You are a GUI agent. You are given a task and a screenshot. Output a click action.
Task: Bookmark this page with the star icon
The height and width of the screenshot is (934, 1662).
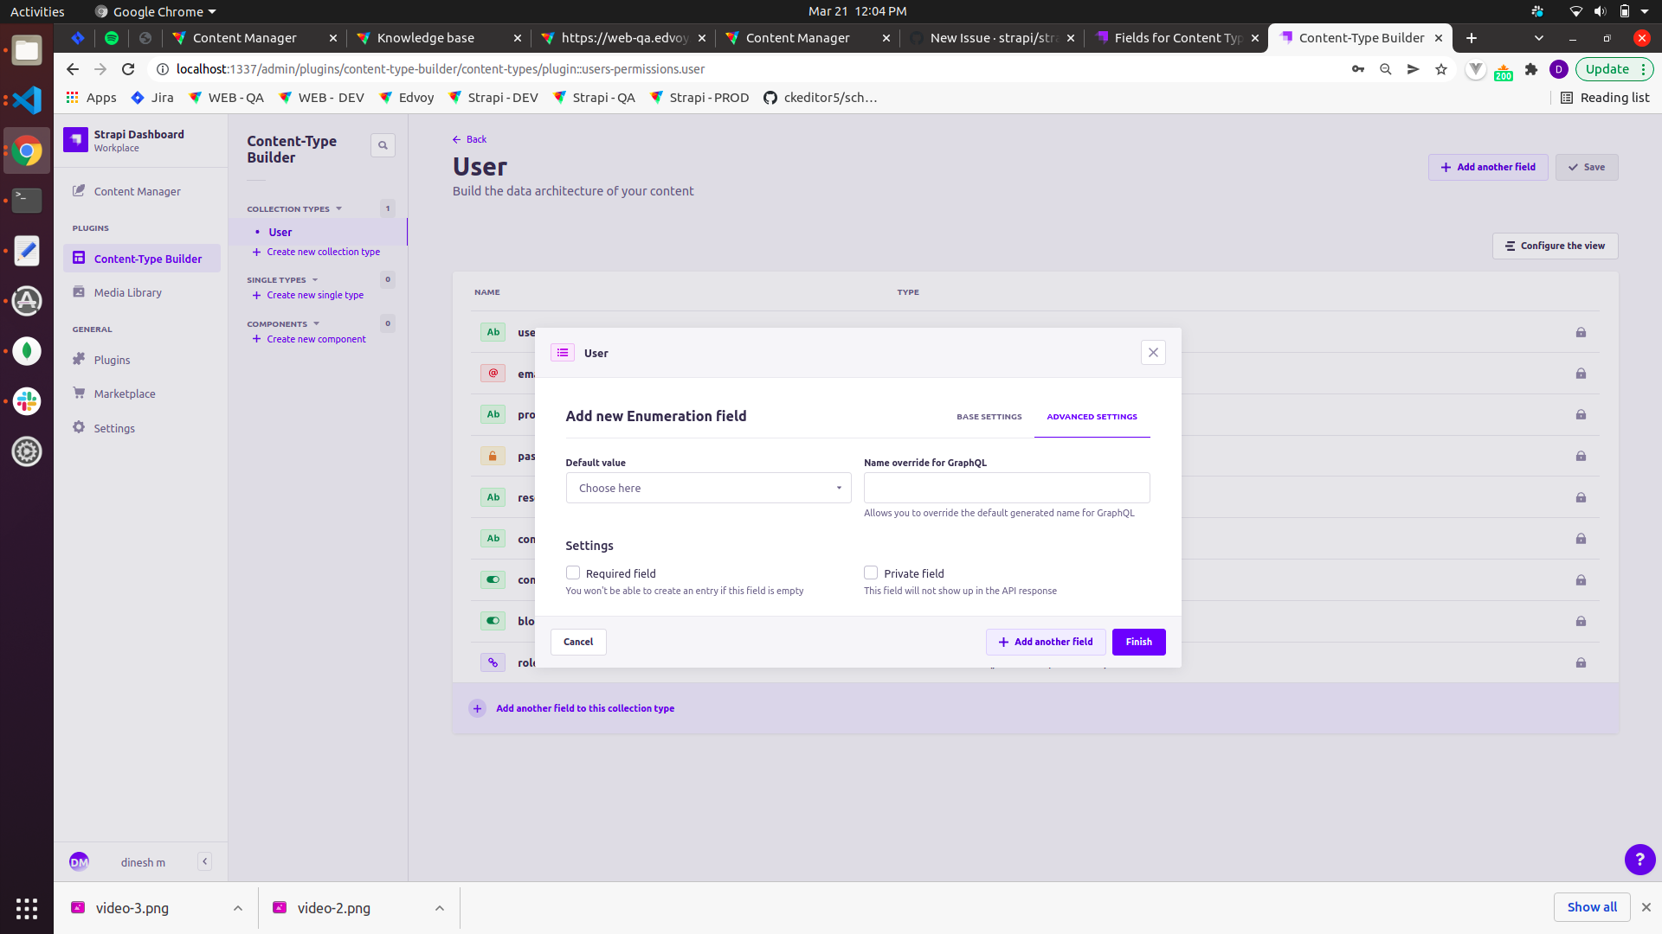click(x=1441, y=69)
